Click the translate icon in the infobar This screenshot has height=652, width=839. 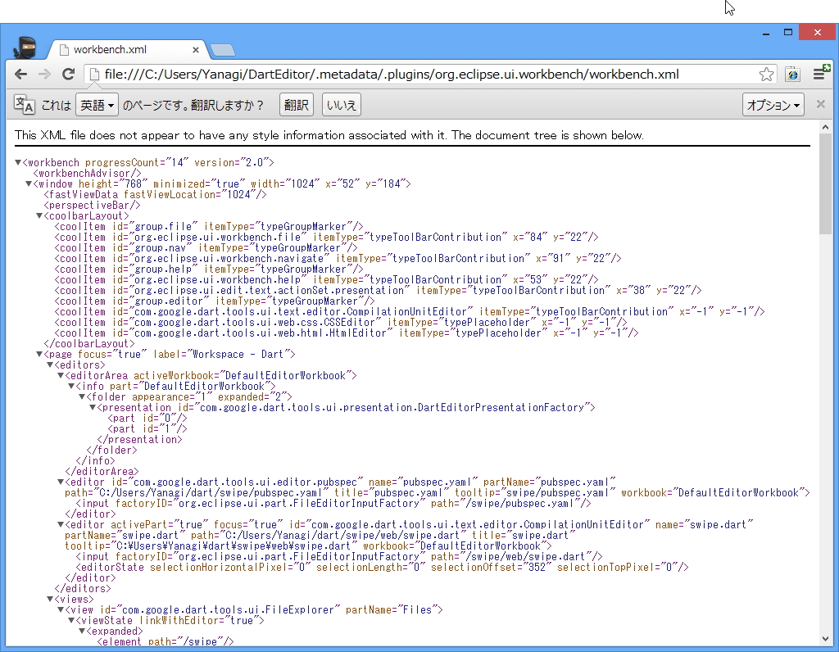[x=24, y=105]
